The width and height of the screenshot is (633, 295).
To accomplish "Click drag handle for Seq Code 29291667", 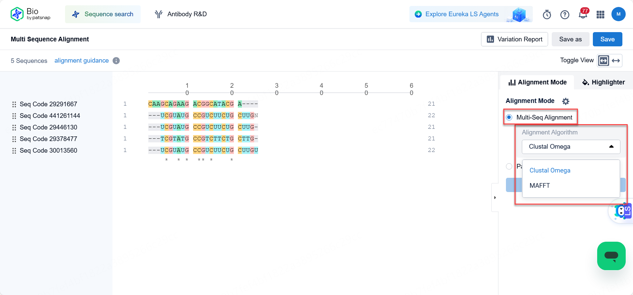I will 14,104.
